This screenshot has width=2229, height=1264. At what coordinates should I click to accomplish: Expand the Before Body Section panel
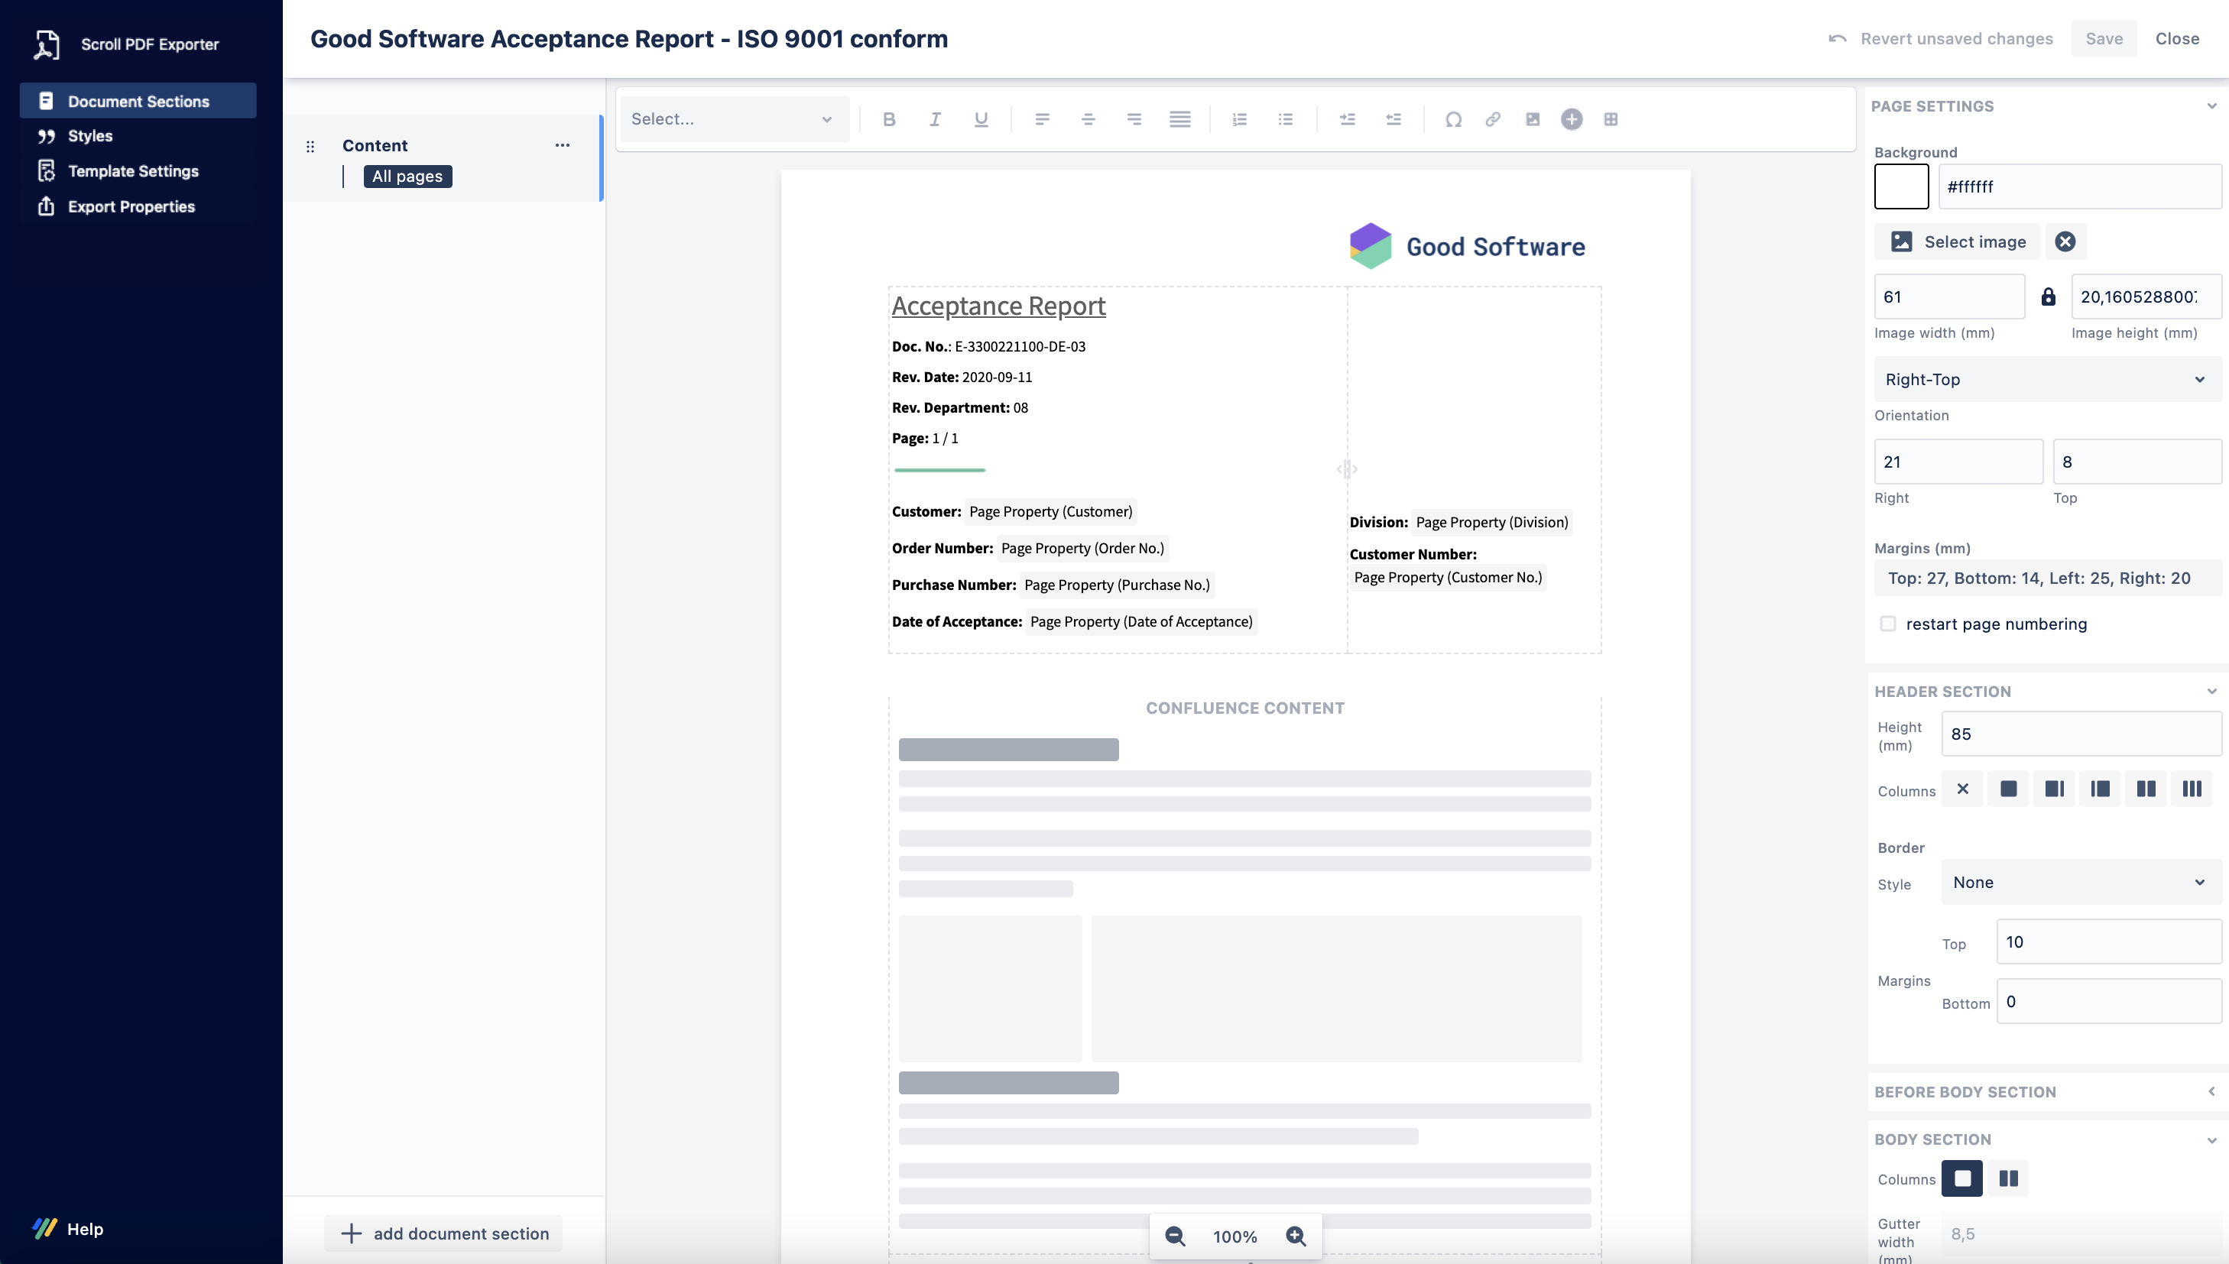pyautogui.click(x=2211, y=1091)
